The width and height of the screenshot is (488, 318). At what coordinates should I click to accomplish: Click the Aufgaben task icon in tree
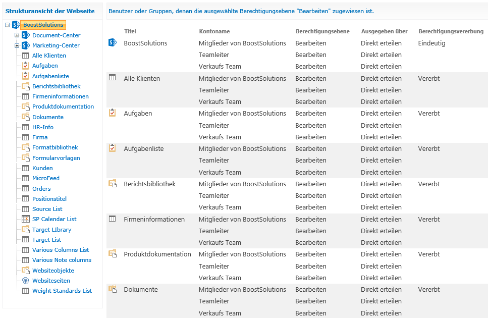[x=26, y=66]
